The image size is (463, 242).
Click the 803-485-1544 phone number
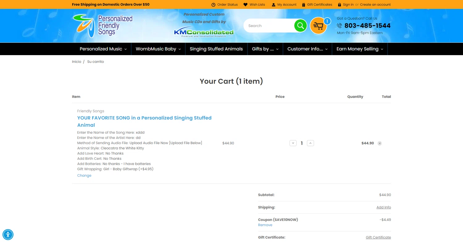tap(367, 26)
